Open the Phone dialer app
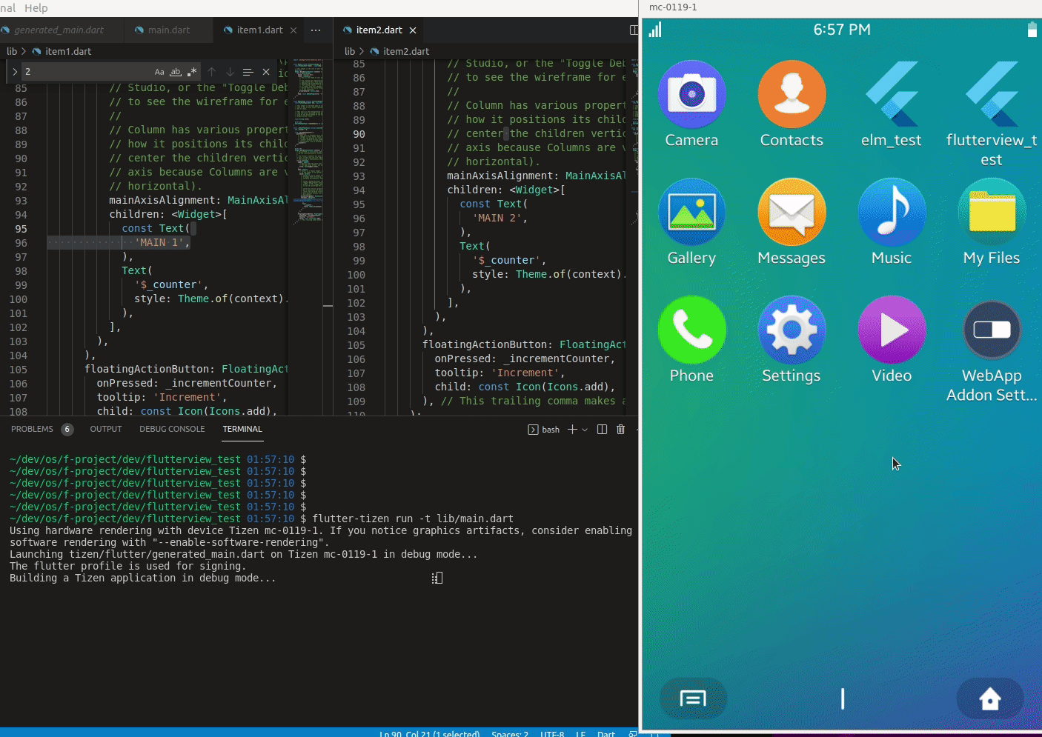This screenshot has height=737, width=1042. pos(691,330)
